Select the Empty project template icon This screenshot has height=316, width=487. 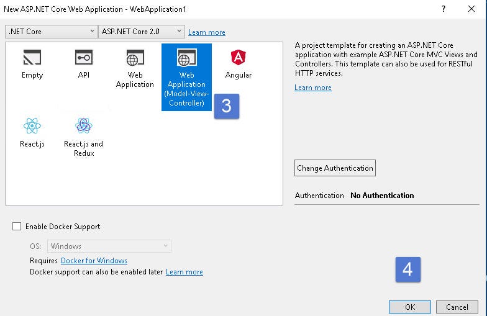click(x=32, y=57)
